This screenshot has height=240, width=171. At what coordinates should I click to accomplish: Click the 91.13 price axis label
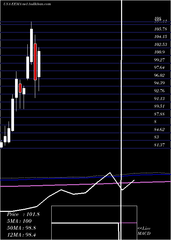159,99
